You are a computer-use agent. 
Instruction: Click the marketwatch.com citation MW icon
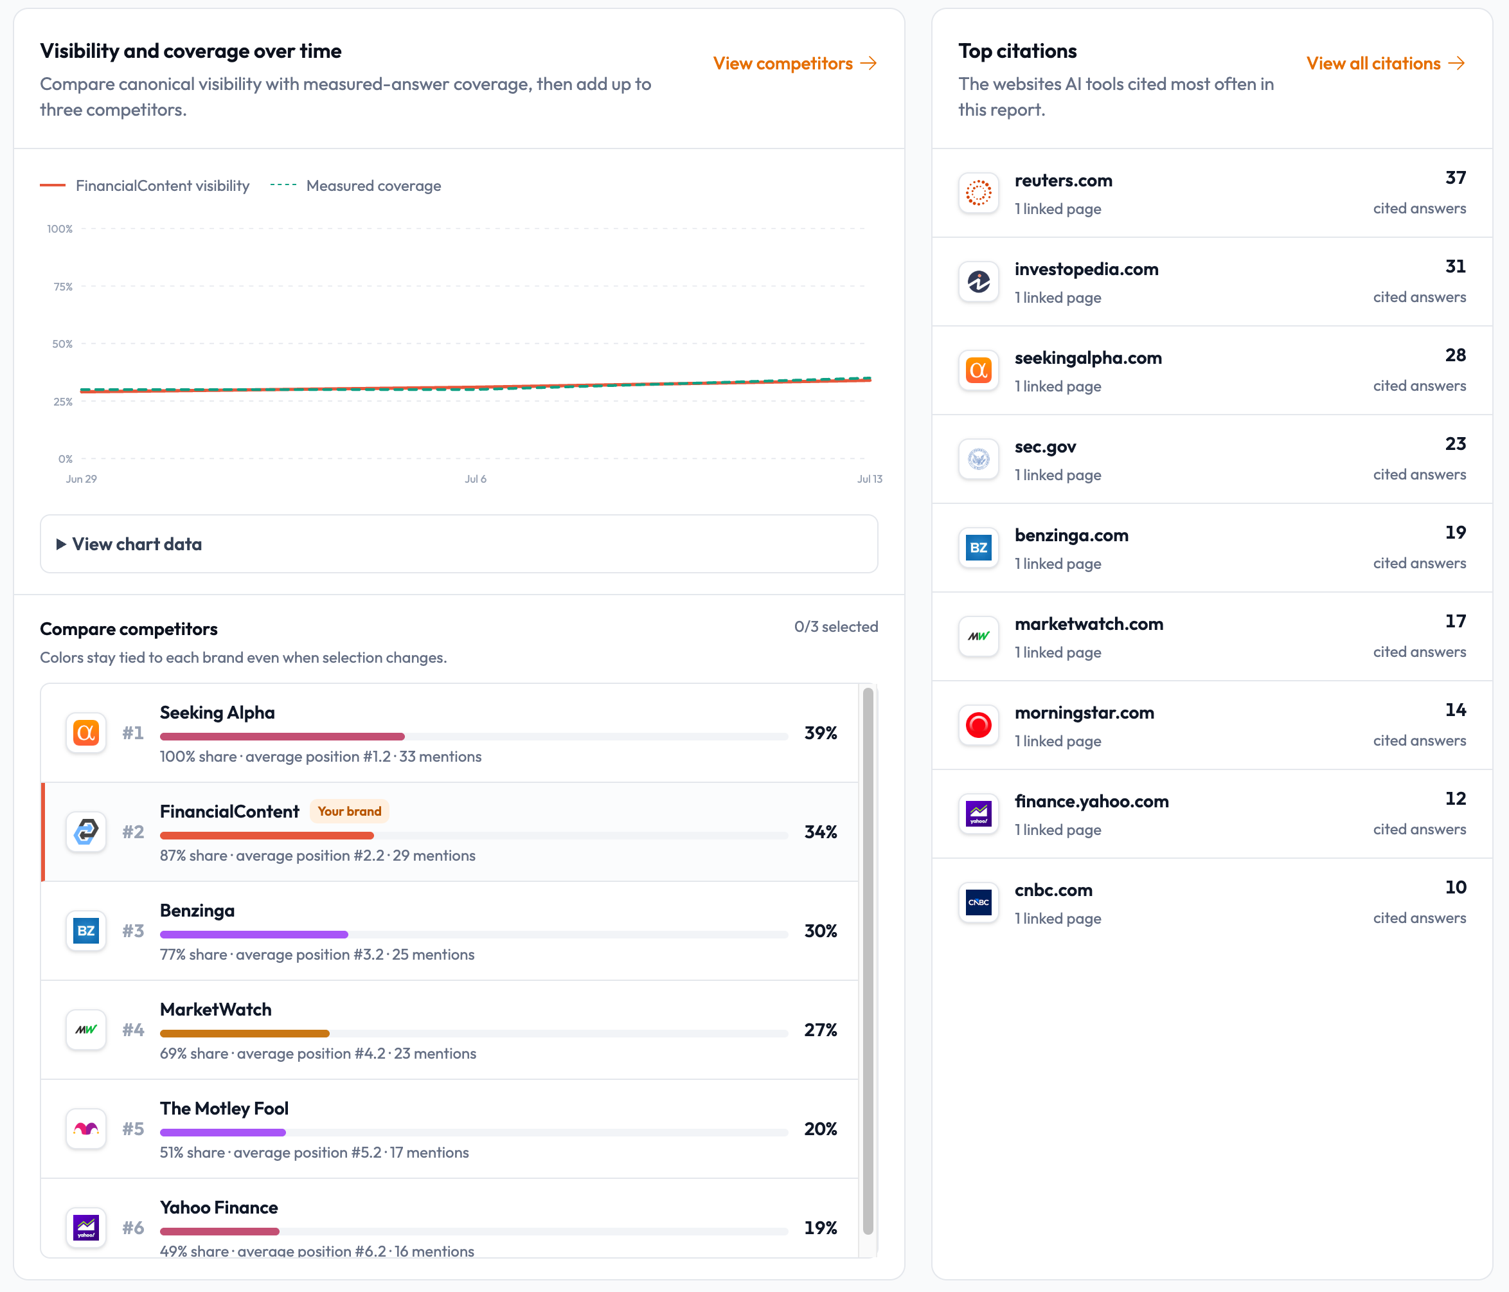point(978,636)
